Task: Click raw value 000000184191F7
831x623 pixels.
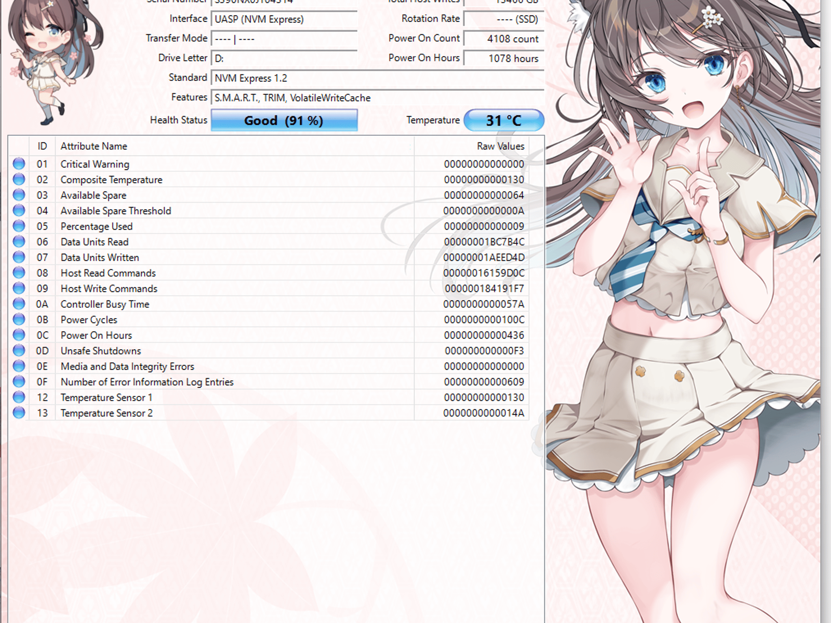Action: [x=484, y=288]
